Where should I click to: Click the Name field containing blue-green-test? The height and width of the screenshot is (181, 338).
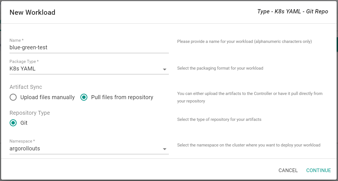point(89,48)
